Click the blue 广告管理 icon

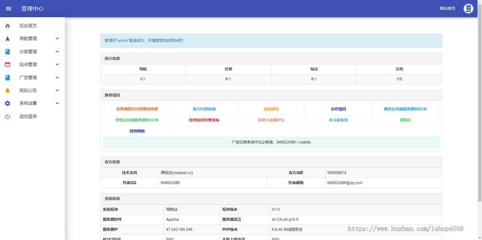[x=8, y=77]
